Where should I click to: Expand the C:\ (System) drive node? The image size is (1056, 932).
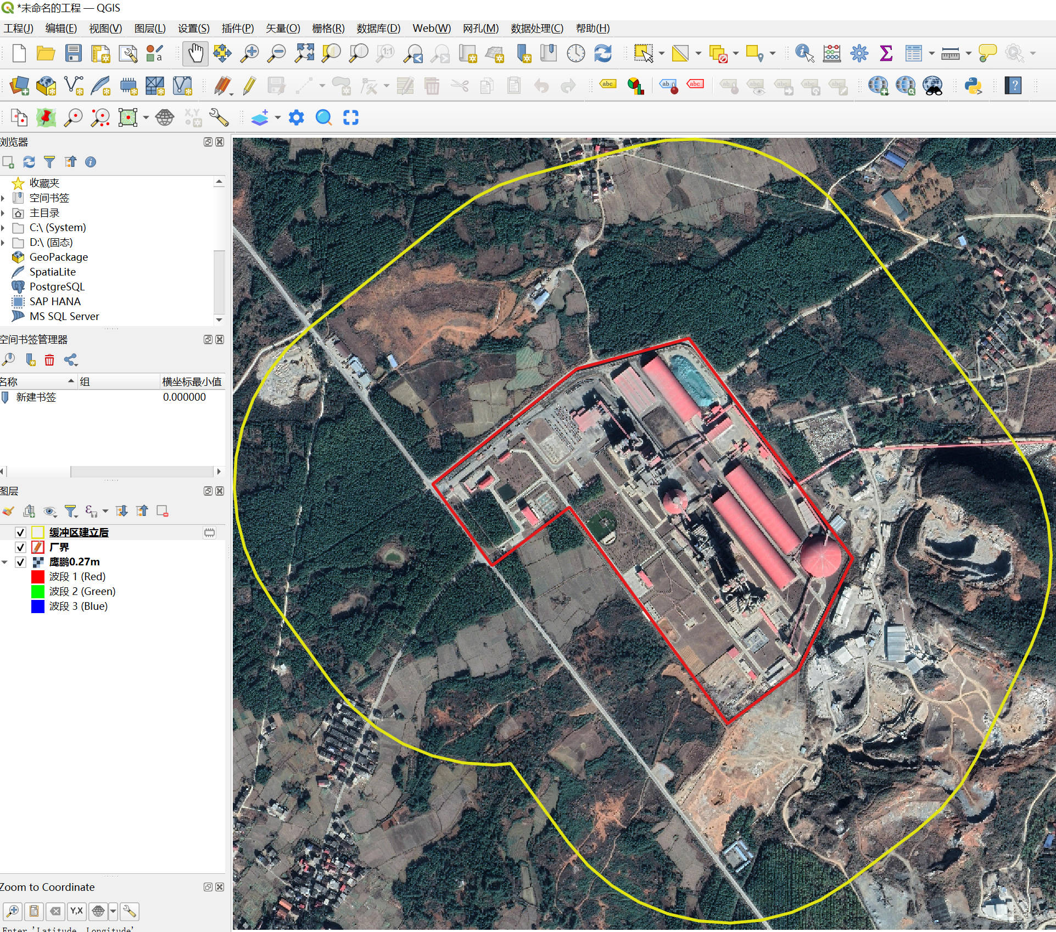point(3,228)
